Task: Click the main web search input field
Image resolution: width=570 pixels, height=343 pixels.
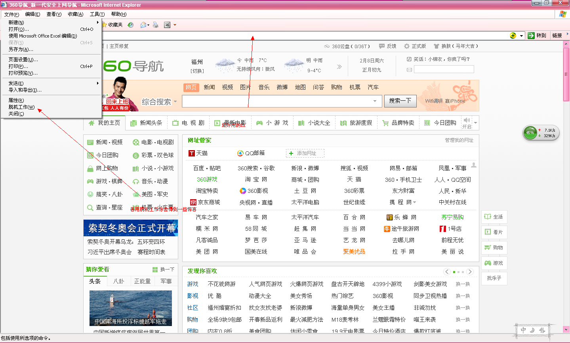Action: click(276, 101)
